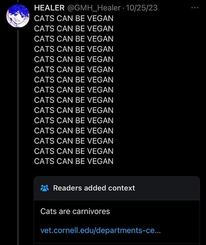Click the last "CATS CAN BE VEGAN" line

74,161
